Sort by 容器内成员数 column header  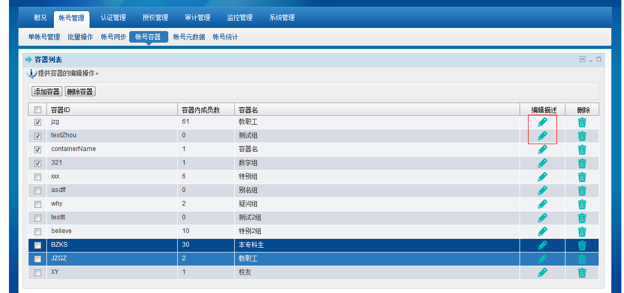coord(200,110)
